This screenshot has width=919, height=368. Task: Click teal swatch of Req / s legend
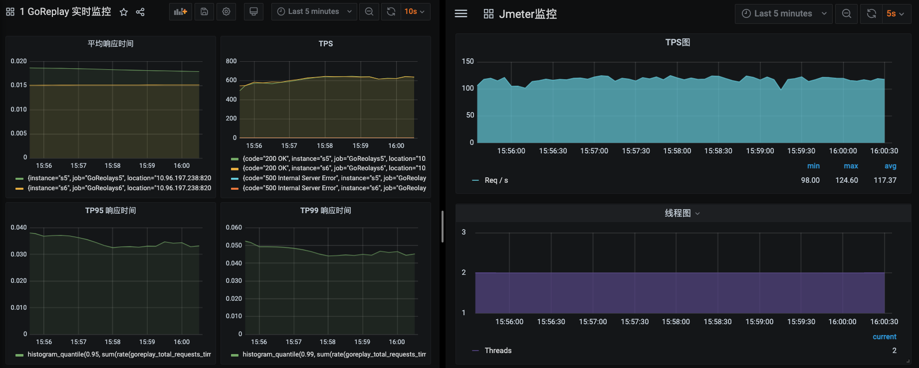(475, 180)
